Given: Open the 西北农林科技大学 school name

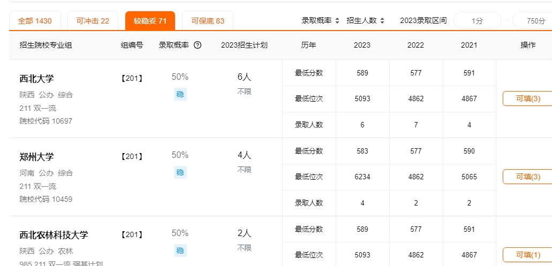Looking at the screenshot, I should 54,234.
